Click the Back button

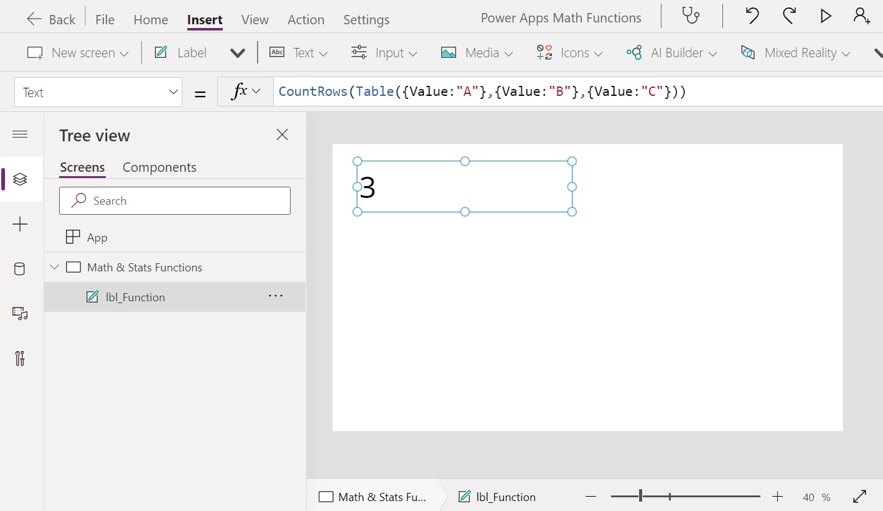pos(51,20)
